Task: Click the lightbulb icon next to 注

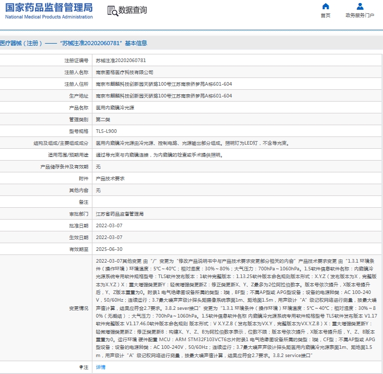Action: click(x=81, y=367)
